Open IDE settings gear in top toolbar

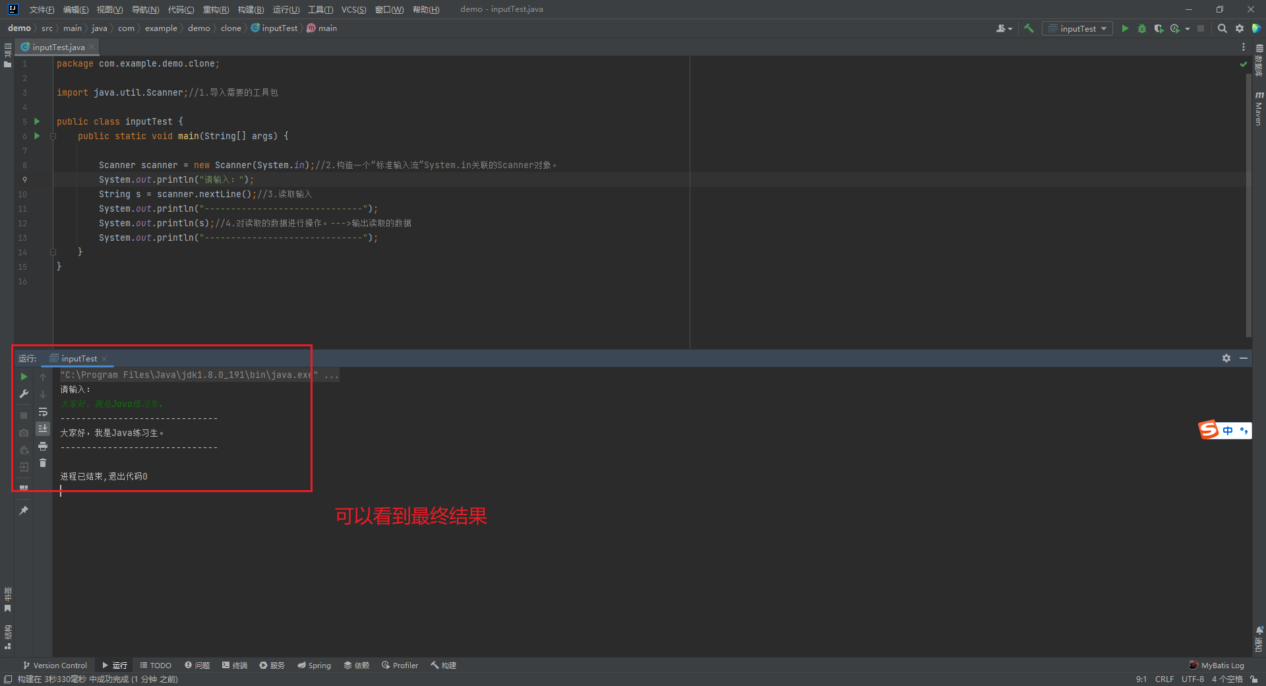point(1240,28)
